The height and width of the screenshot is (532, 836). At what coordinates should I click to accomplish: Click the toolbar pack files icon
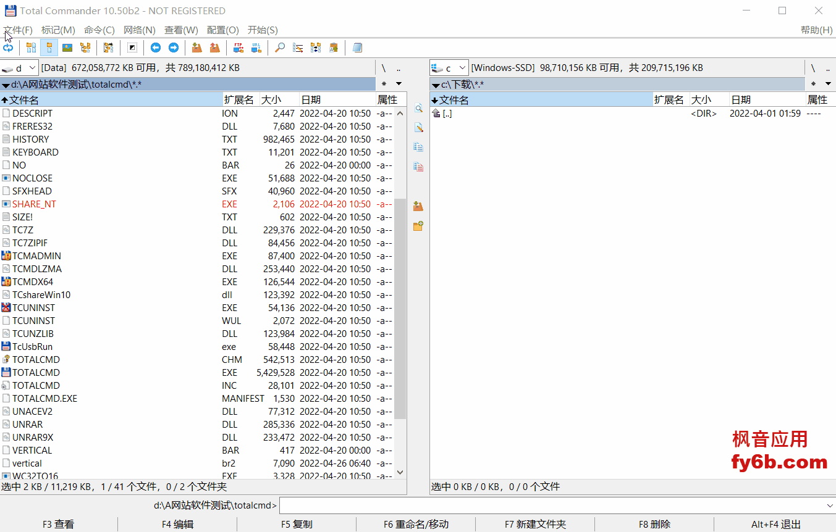pos(197,48)
